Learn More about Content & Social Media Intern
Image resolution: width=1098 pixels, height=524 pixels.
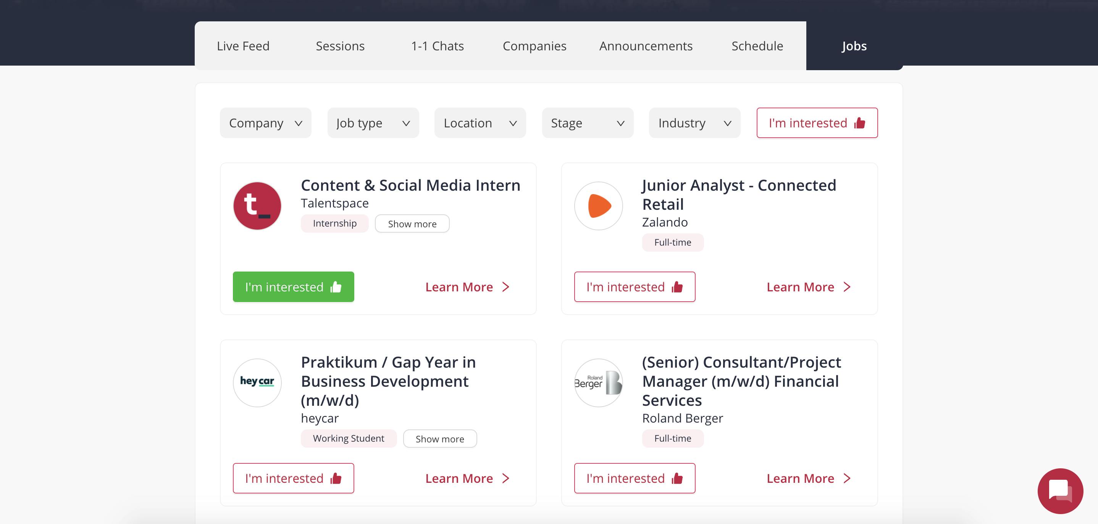click(x=468, y=287)
